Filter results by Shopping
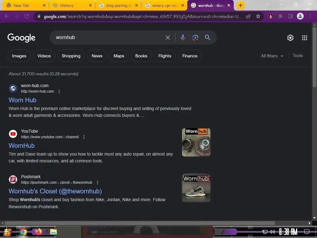This screenshot has width=317, height=238. tap(71, 56)
